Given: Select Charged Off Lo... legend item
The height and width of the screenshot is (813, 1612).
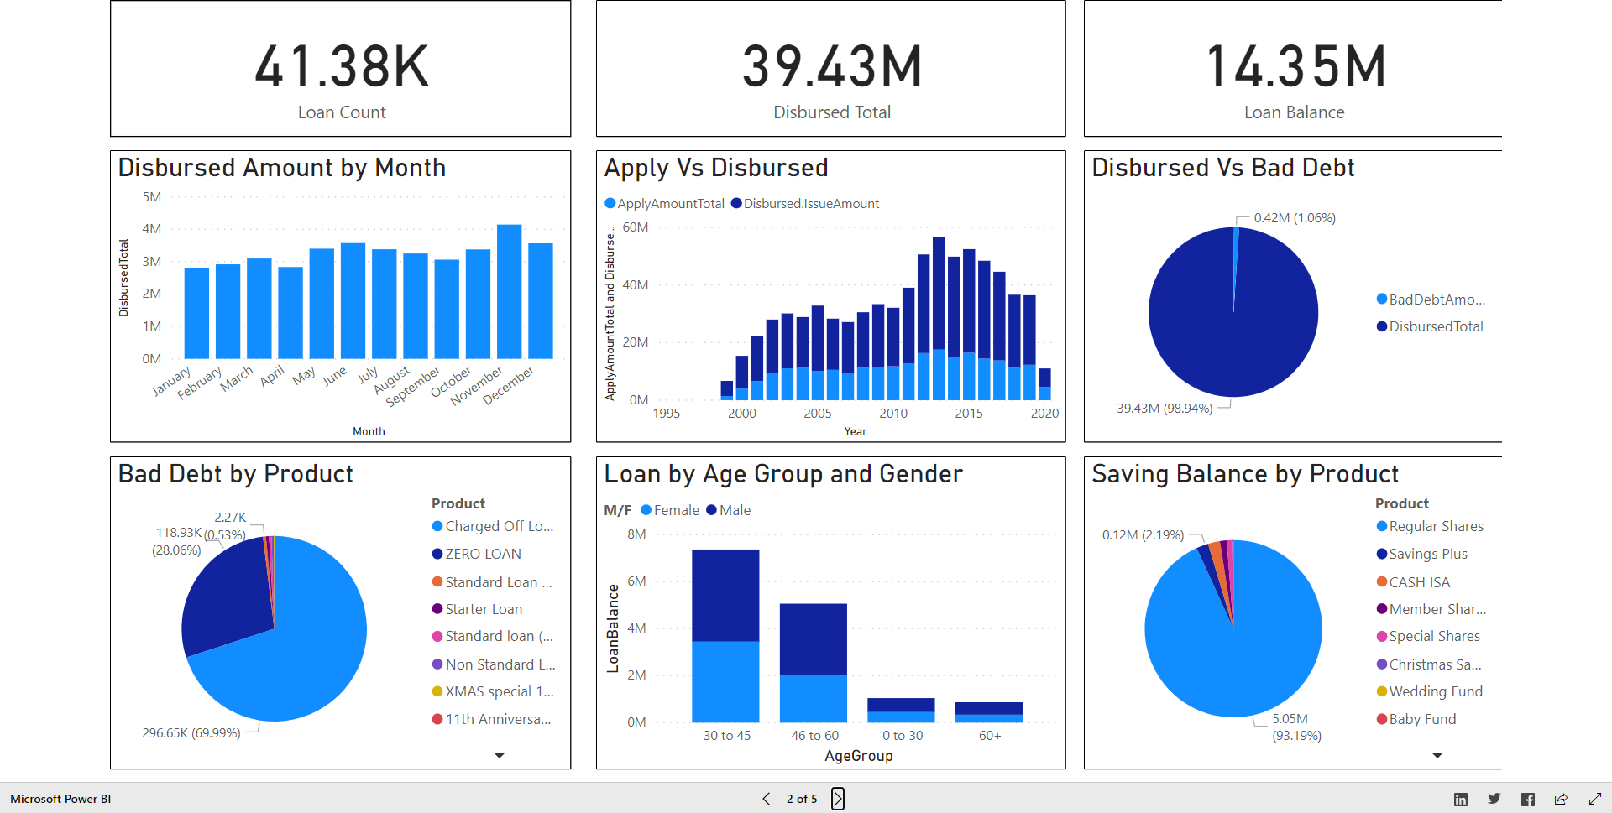Looking at the screenshot, I should coord(493,526).
